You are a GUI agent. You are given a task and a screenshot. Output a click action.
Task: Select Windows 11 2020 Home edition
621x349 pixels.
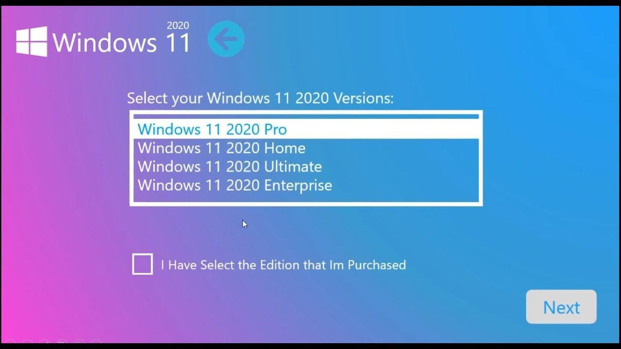coord(306,148)
